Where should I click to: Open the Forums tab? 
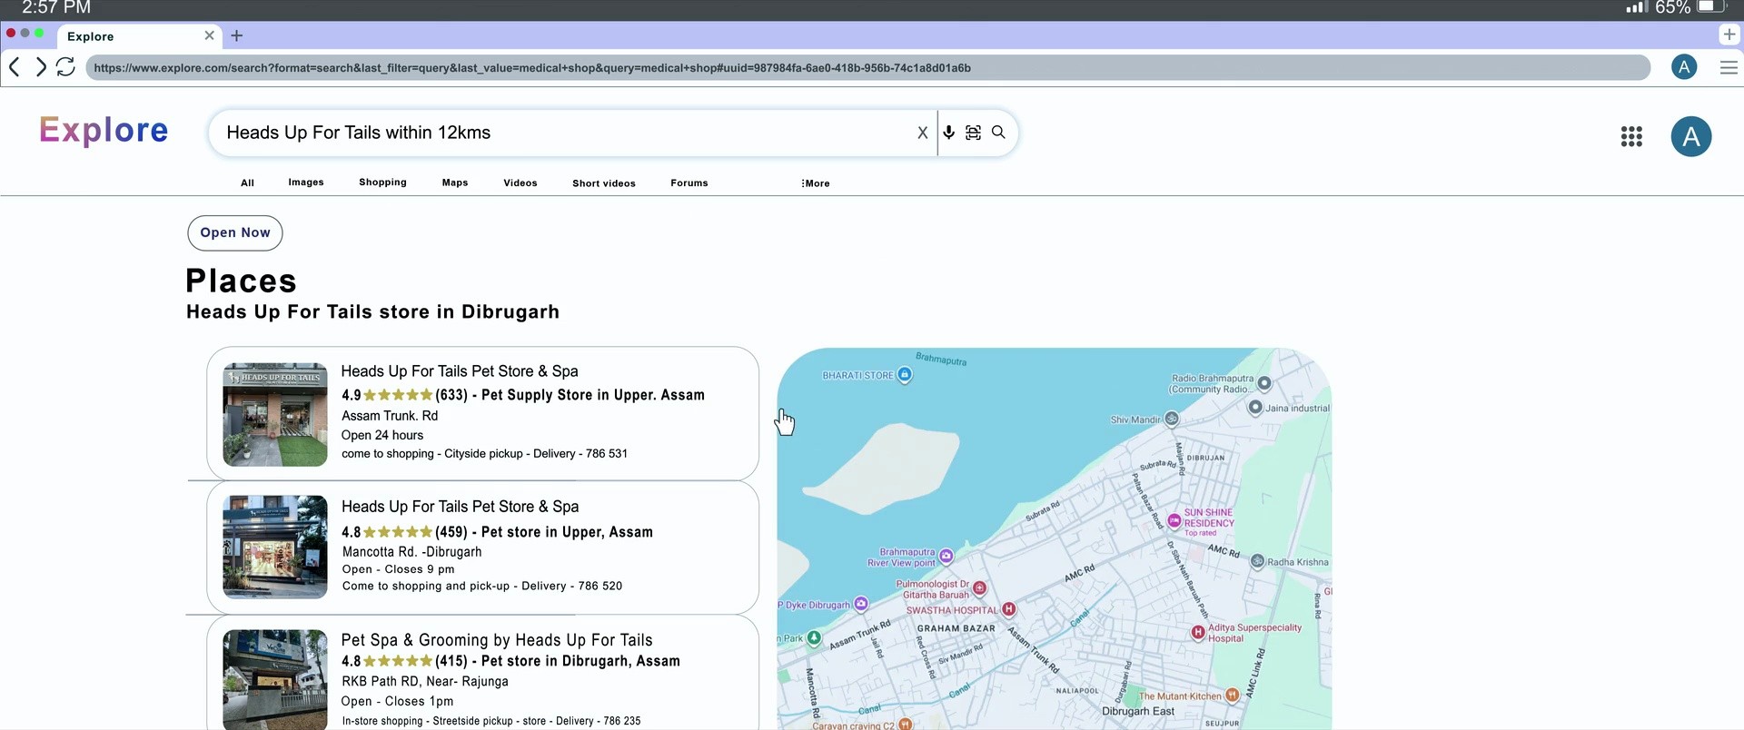pyautogui.click(x=689, y=182)
